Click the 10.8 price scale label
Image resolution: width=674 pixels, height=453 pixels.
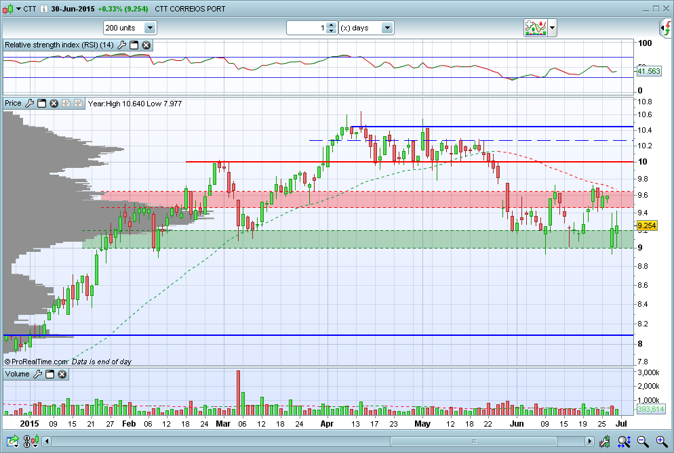pyautogui.click(x=644, y=102)
